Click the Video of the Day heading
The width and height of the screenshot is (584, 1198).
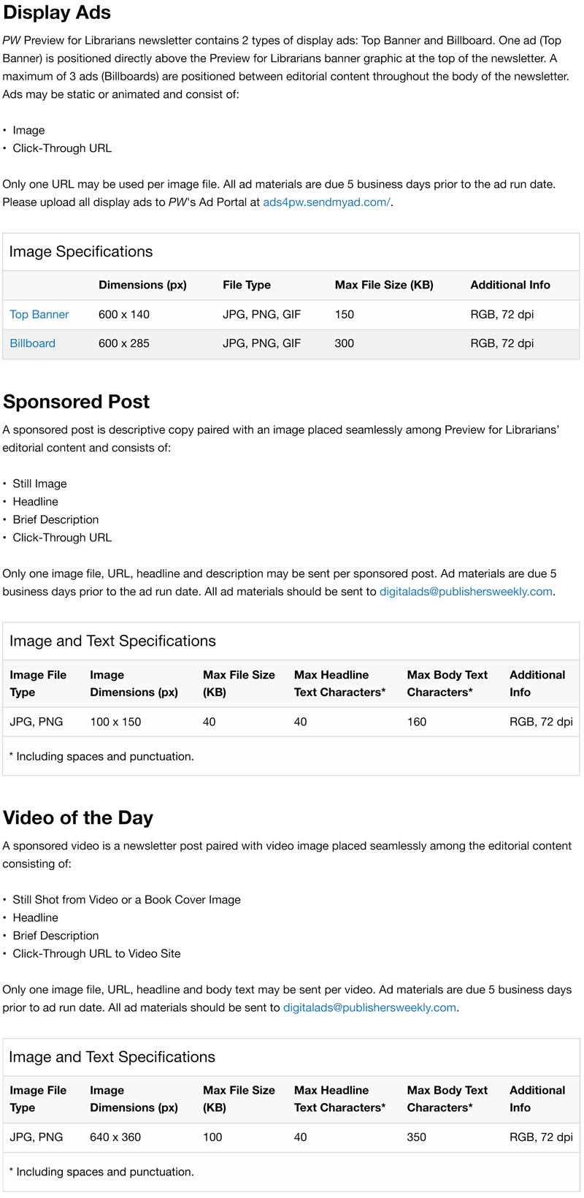(x=78, y=817)
